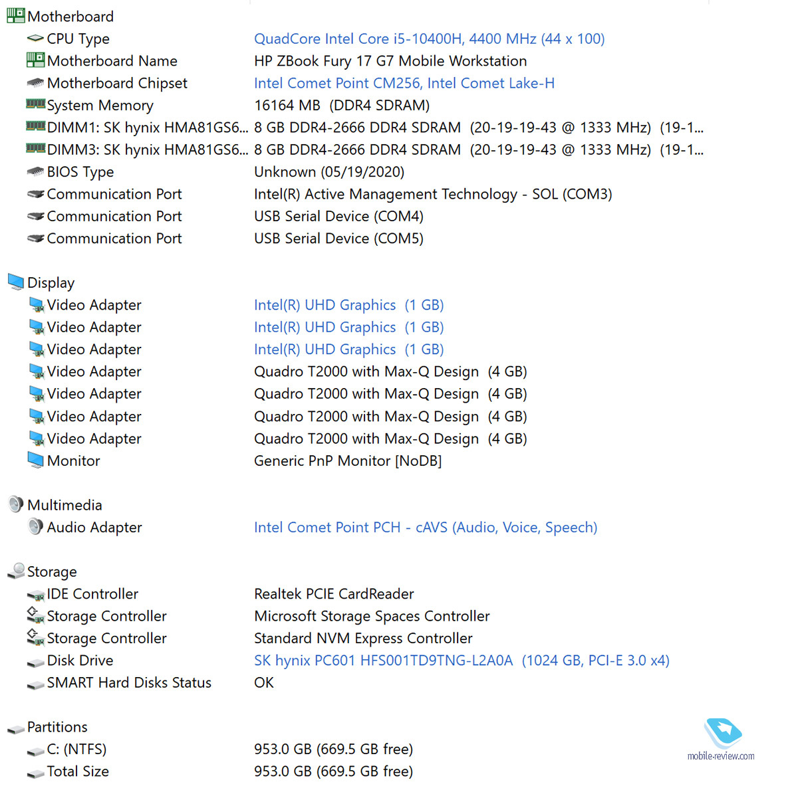Click the Display section monitor icon
Screen dimensions: 798x796
tap(16, 282)
